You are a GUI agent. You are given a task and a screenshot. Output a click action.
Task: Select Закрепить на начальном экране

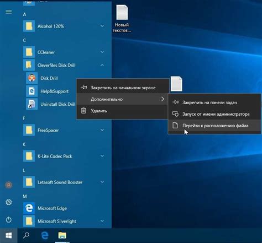coord(123,88)
